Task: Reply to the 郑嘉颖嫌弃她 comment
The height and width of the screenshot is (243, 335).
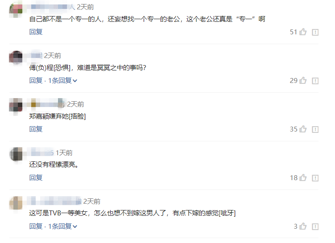Action: coord(36,129)
